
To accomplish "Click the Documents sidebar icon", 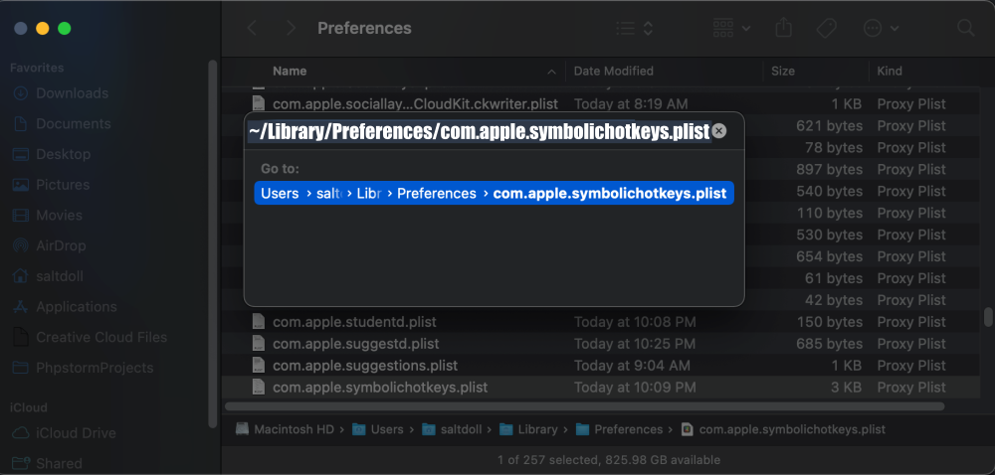I will pyautogui.click(x=21, y=124).
